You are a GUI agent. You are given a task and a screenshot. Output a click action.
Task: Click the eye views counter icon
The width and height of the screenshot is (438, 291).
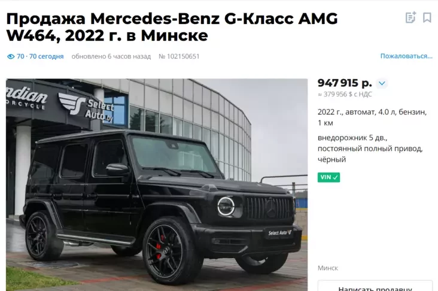pos(11,57)
